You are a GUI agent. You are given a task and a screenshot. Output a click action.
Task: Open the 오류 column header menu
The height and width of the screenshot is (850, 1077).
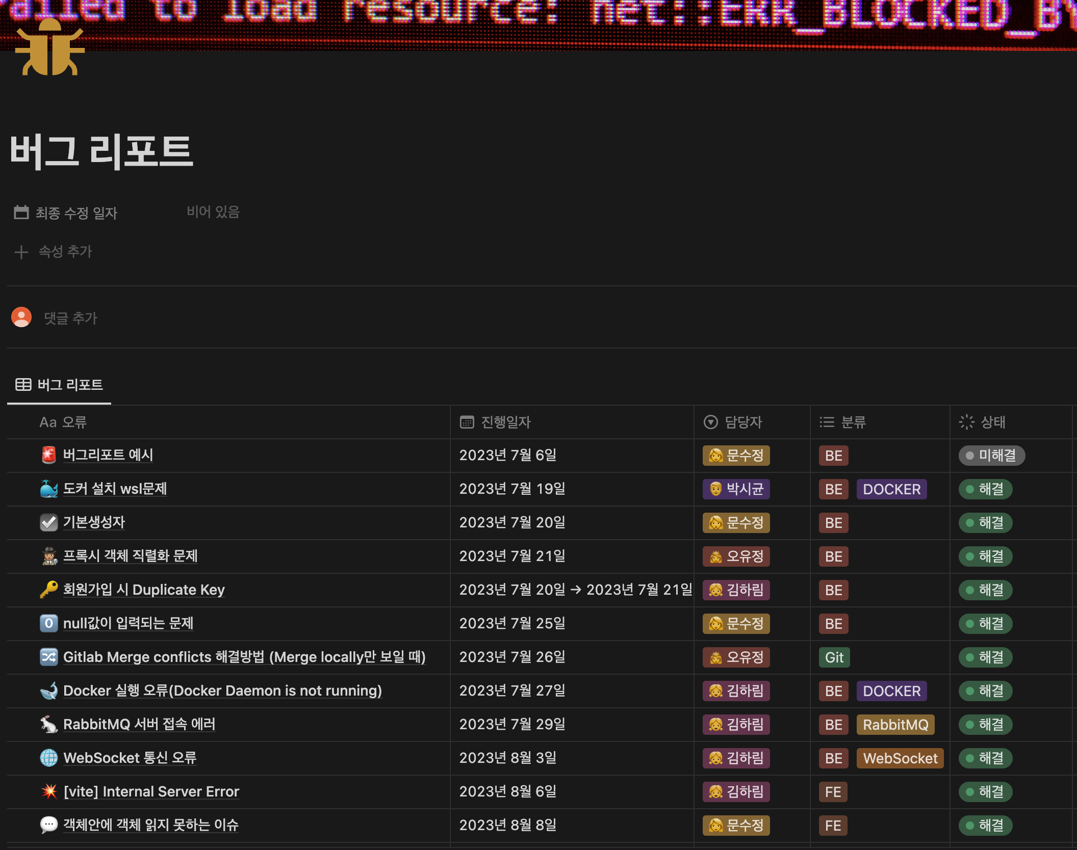(x=228, y=422)
